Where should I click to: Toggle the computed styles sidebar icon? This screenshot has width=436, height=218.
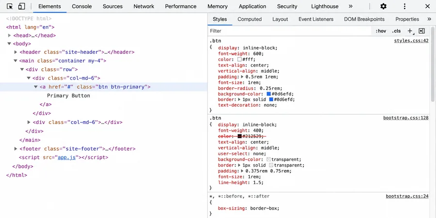(x=422, y=31)
